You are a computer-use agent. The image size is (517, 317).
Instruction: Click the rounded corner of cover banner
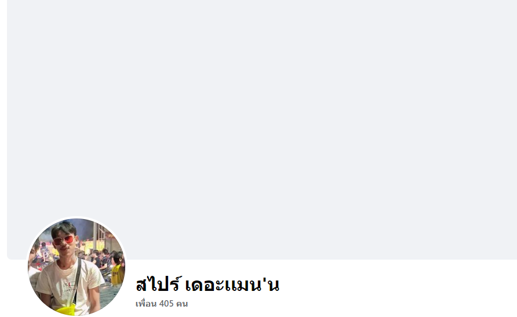(9, 257)
